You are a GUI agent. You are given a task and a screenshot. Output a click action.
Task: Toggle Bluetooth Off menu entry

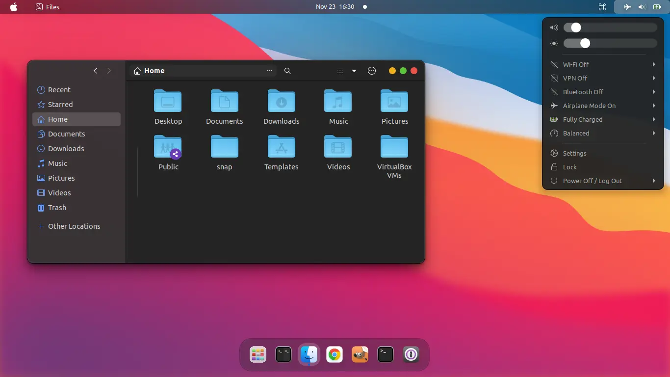tap(583, 92)
